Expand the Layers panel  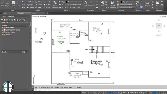click(x=67, y=10)
